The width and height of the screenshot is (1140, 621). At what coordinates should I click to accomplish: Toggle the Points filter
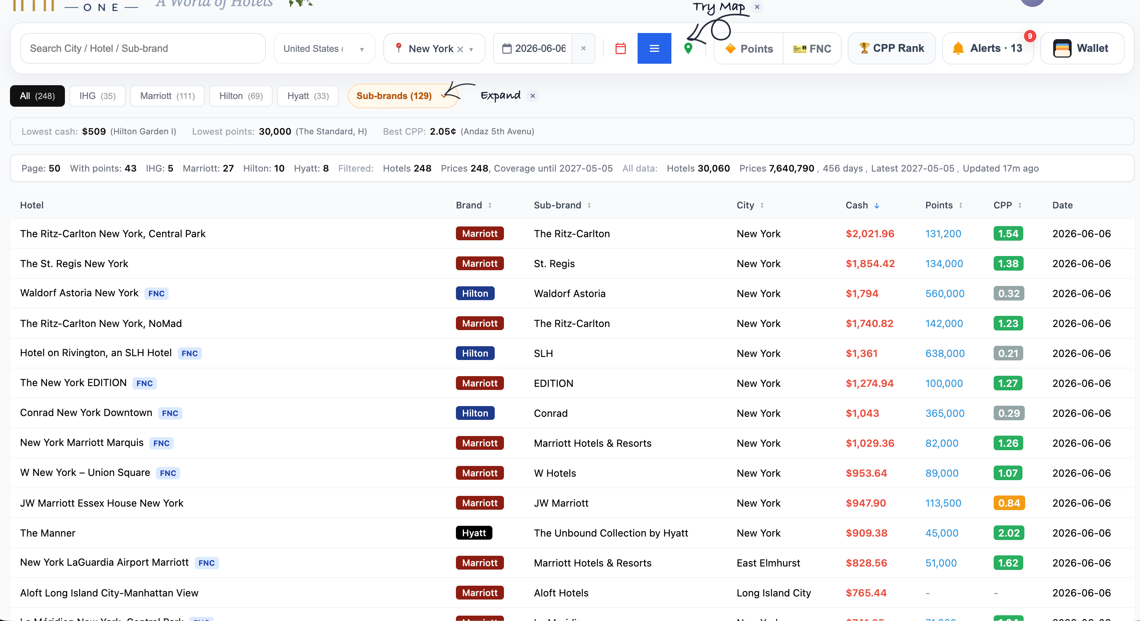click(749, 48)
